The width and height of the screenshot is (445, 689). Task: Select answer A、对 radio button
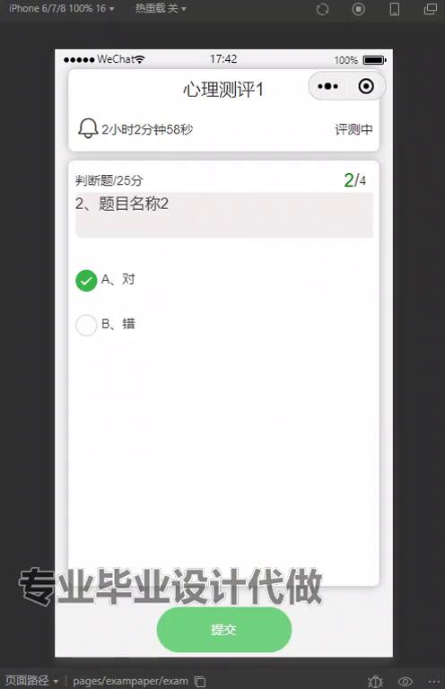86,280
